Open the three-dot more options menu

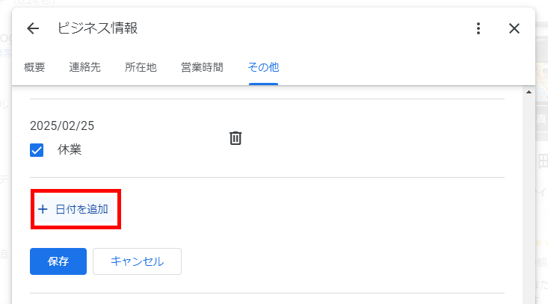478,28
